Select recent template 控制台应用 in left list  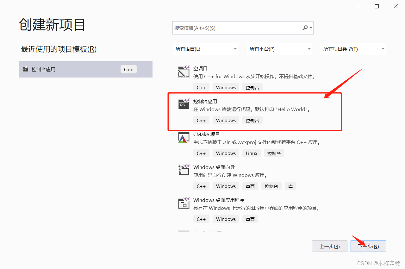click(86, 69)
